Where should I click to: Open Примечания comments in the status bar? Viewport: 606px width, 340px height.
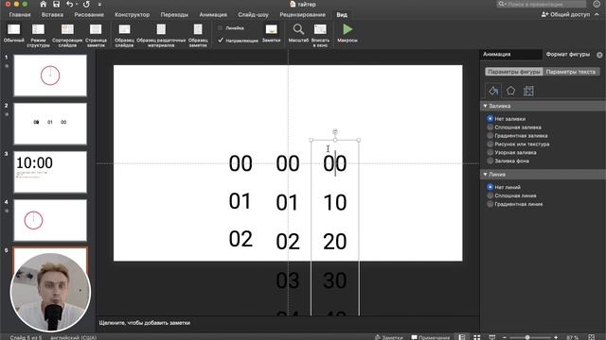[430, 337]
